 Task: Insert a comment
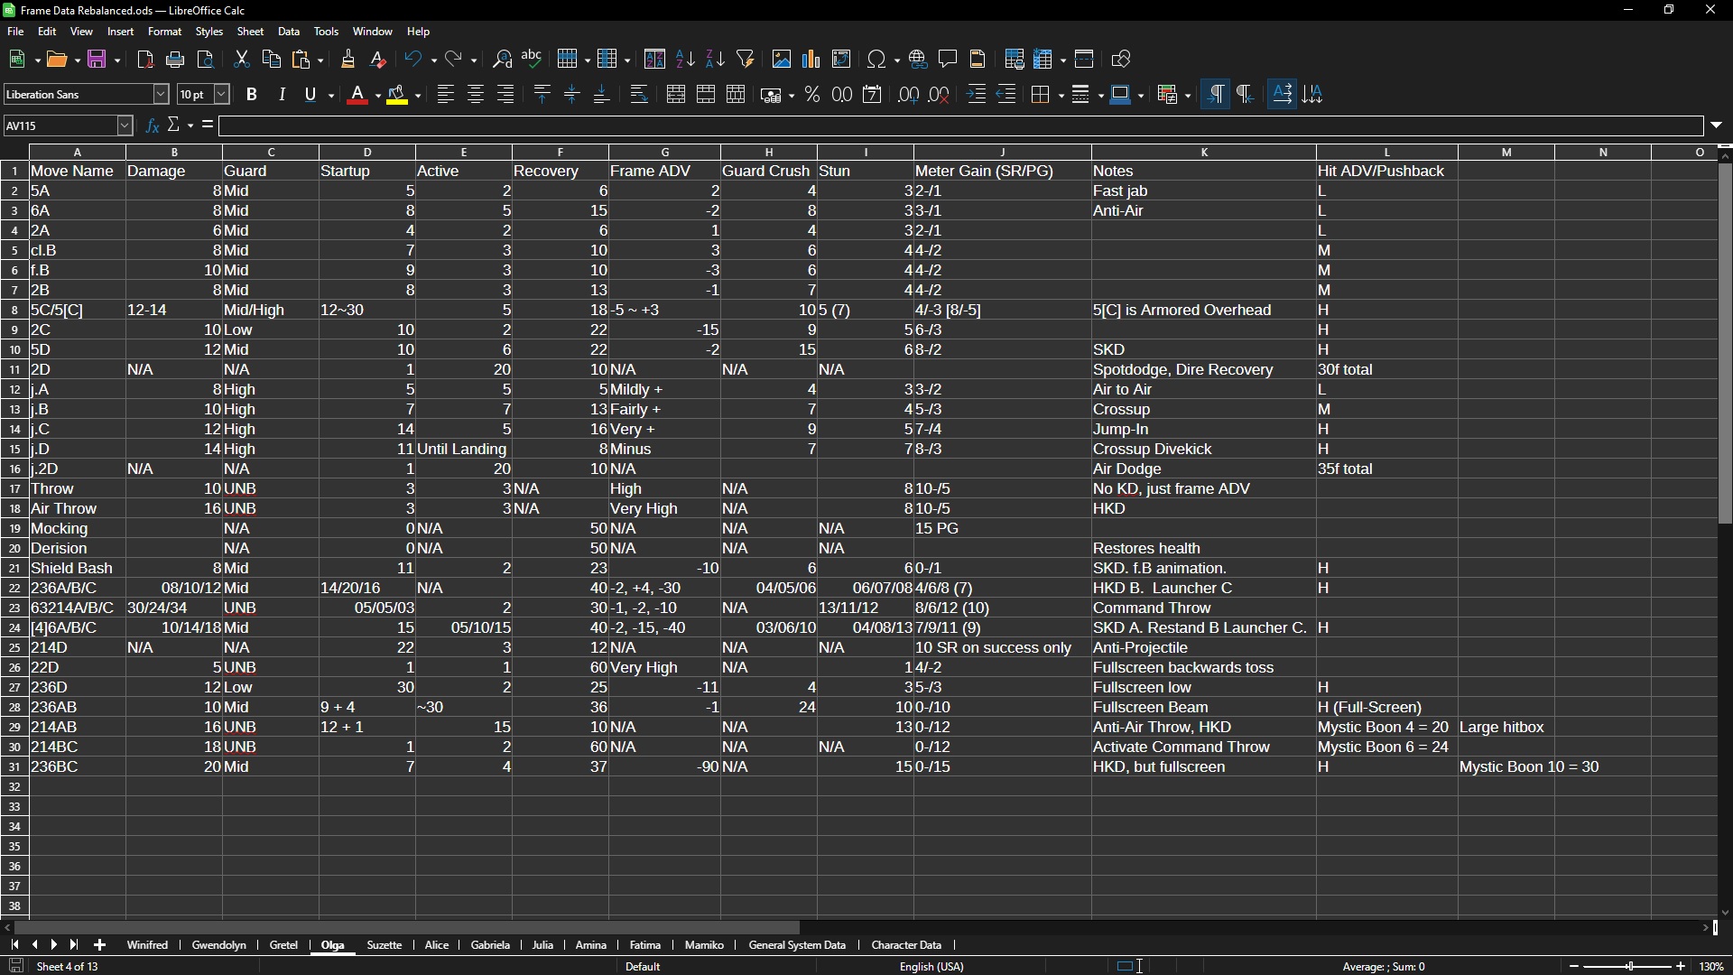point(948,60)
